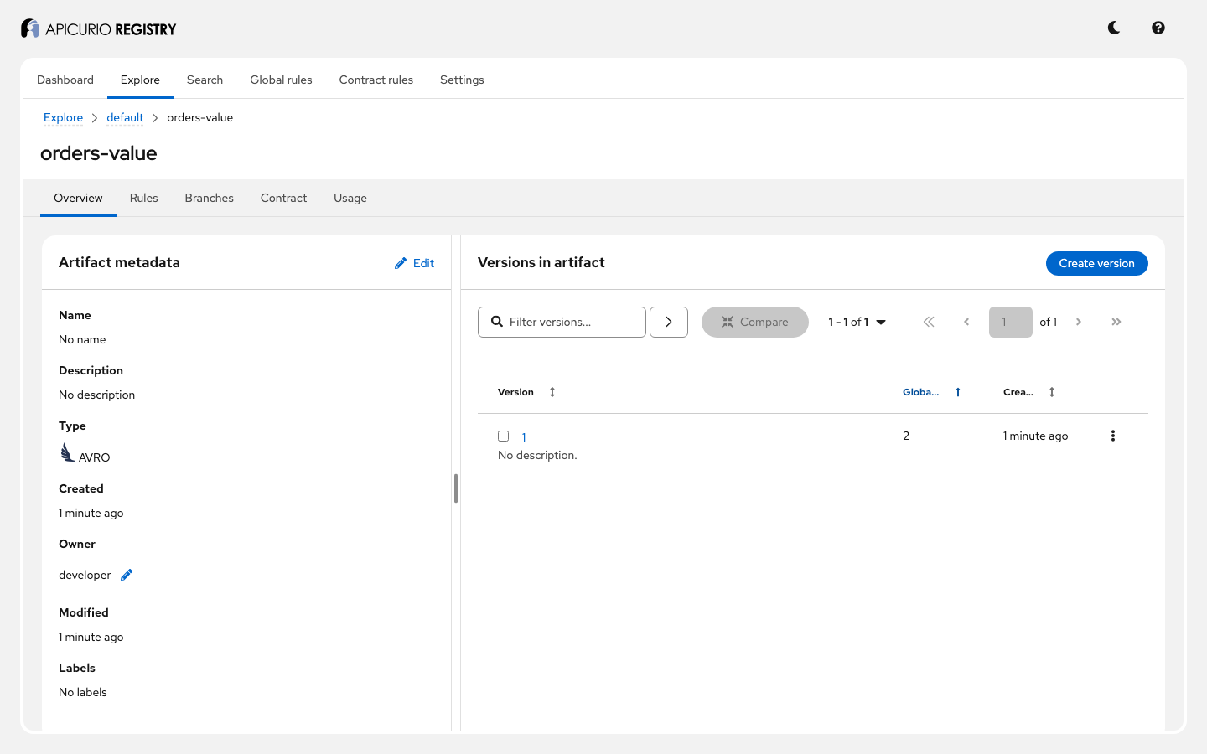Screen dimensions: 1207x754
Task: Switch to the artifact Rules tab
Action: click(144, 198)
